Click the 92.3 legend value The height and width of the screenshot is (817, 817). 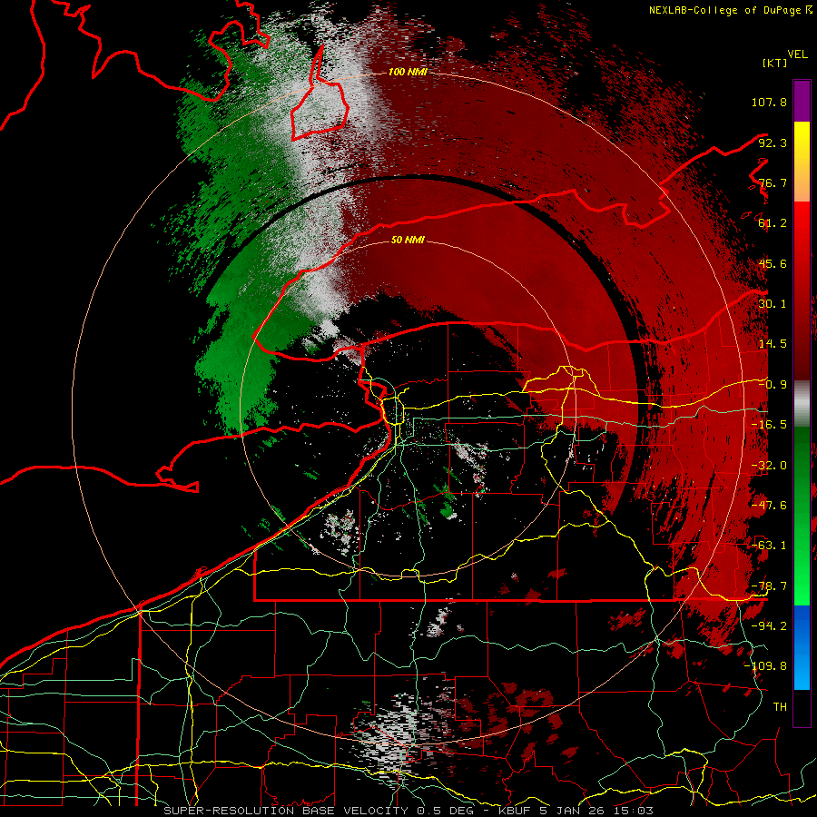point(773,143)
